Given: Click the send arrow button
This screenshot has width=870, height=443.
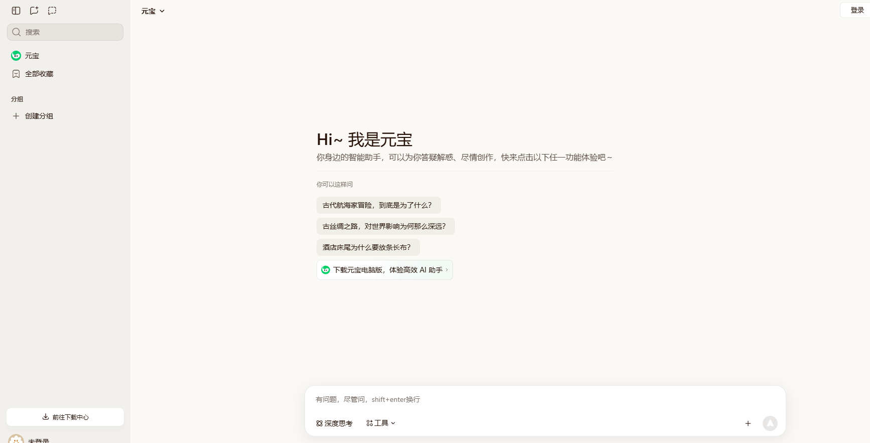Looking at the screenshot, I should 770,423.
